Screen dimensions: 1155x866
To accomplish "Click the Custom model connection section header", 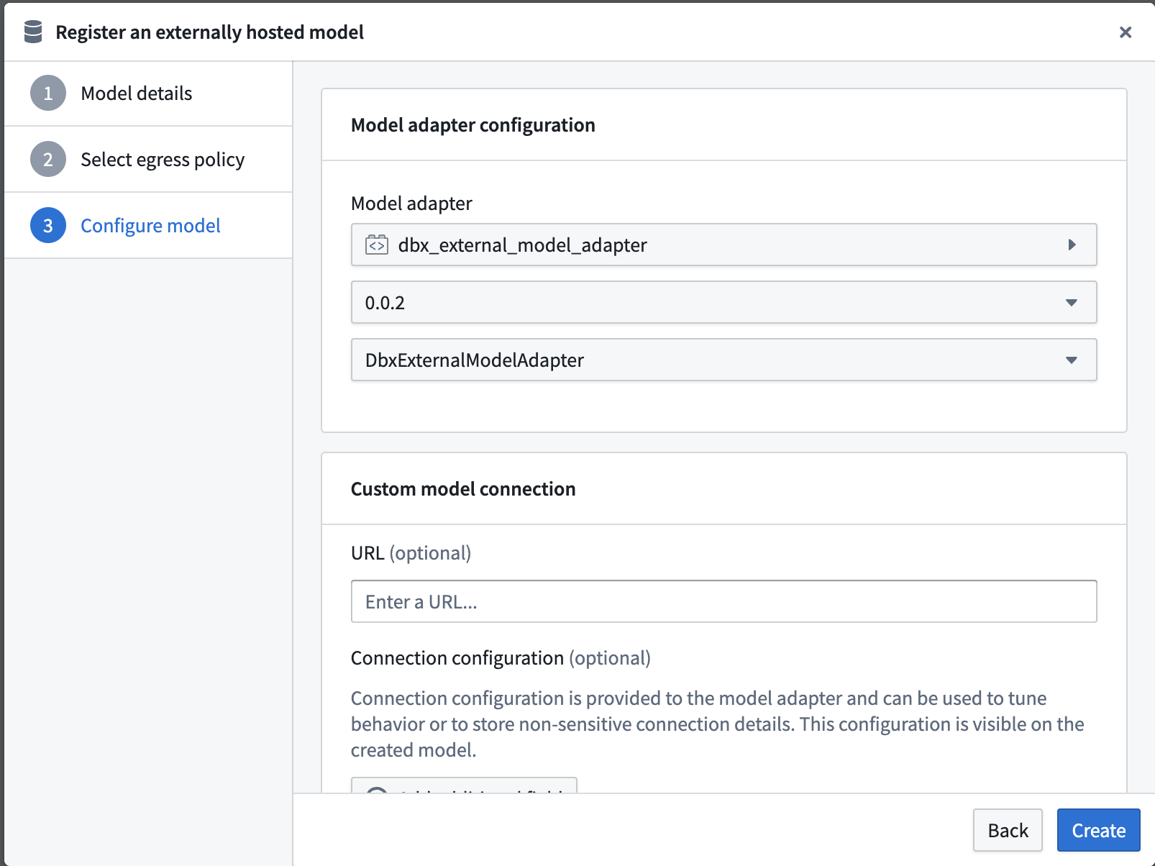I will pyautogui.click(x=462, y=488).
